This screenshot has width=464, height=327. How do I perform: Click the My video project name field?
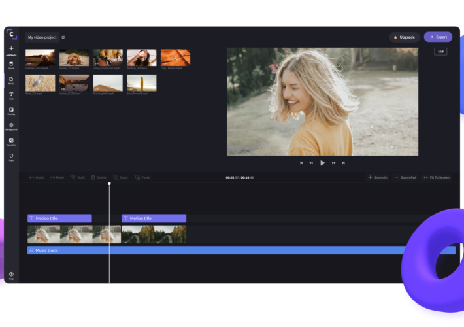pos(42,37)
